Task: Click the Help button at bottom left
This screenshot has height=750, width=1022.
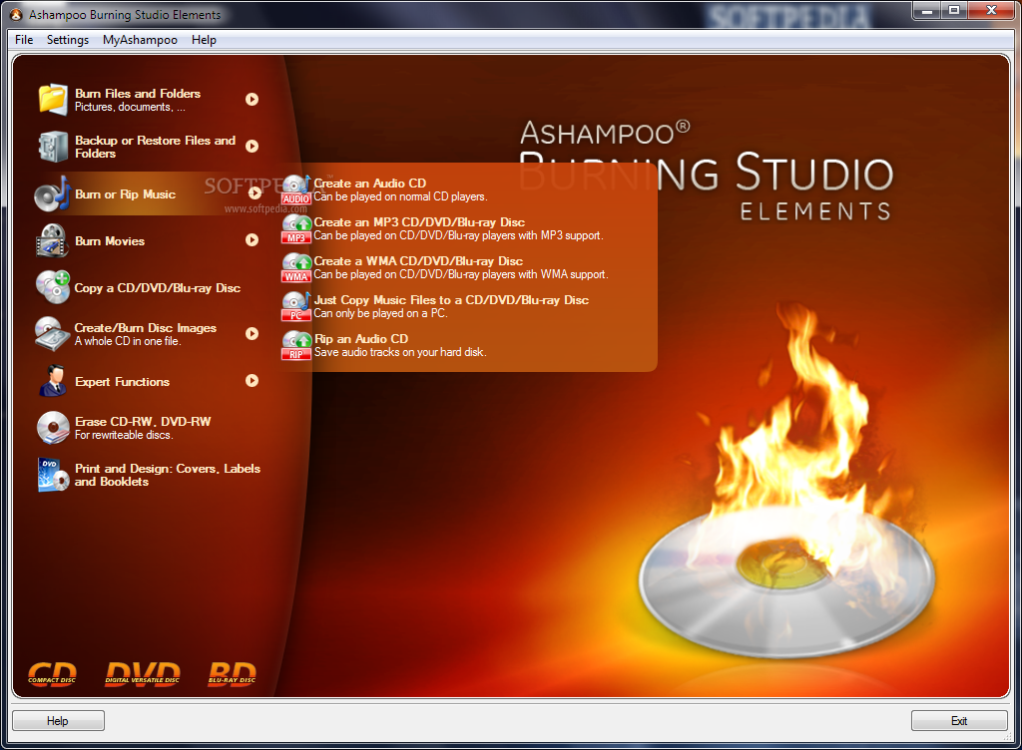Action: pyautogui.click(x=58, y=721)
